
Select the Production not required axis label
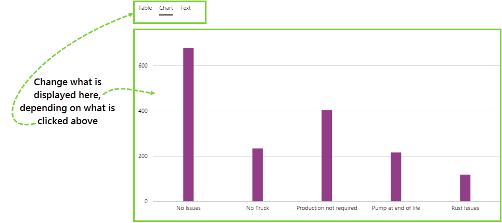tap(327, 208)
